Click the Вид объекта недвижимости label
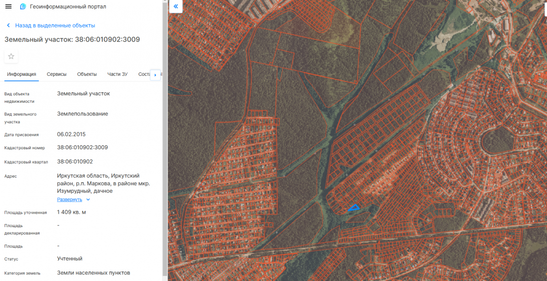 19,97
